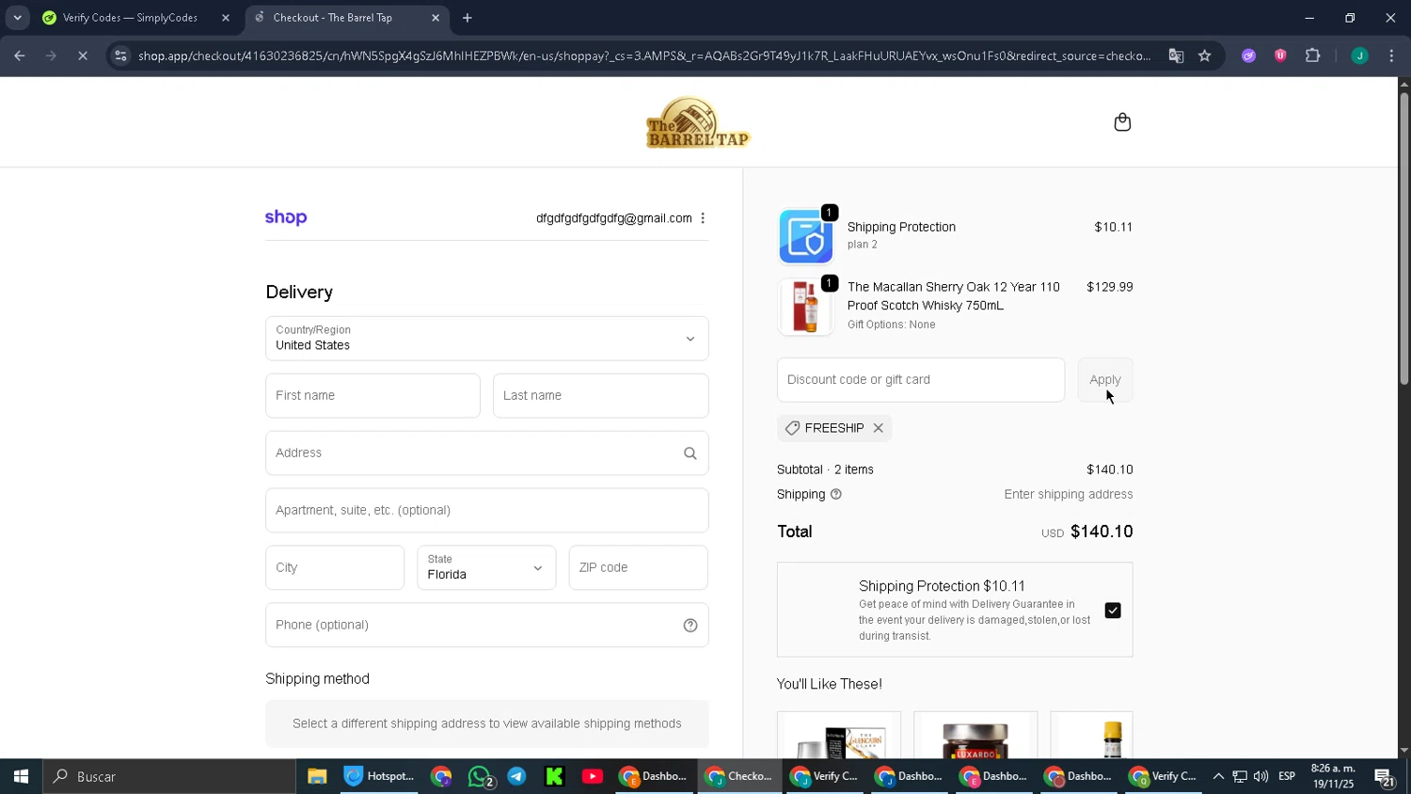Switch to Verify Codes — SimplyCodes tab
The height and width of the screenshot is (794, 1411).
coord(132,18)
